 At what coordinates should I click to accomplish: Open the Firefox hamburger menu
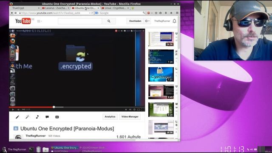(x=177, y=13)
